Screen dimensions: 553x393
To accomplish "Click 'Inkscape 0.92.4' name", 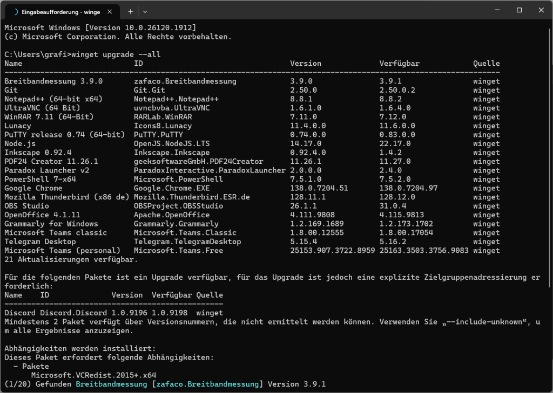I will tap(38, 153).
